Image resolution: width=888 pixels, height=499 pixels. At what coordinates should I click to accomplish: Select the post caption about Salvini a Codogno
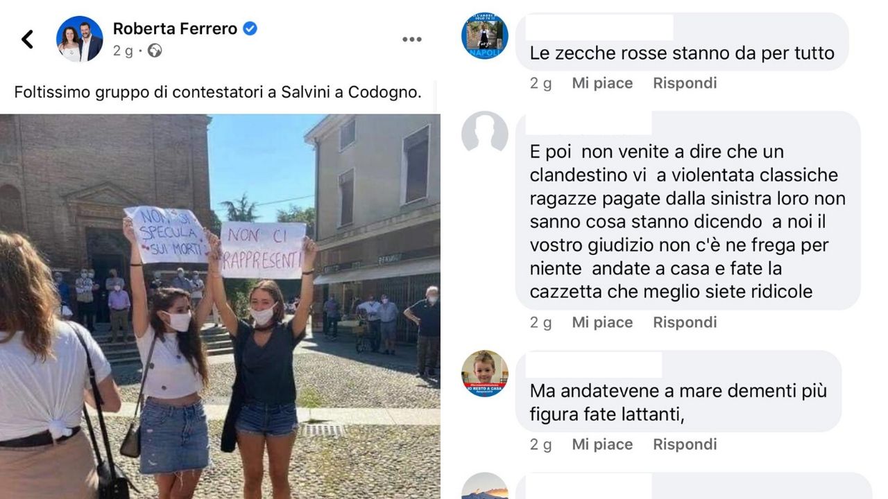point(218,92)
